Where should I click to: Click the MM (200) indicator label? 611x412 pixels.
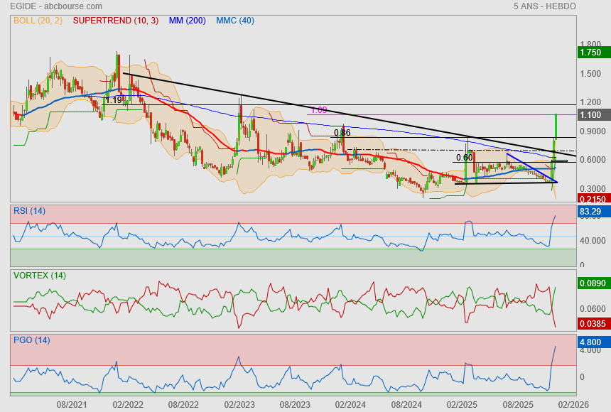coord(187,21)
